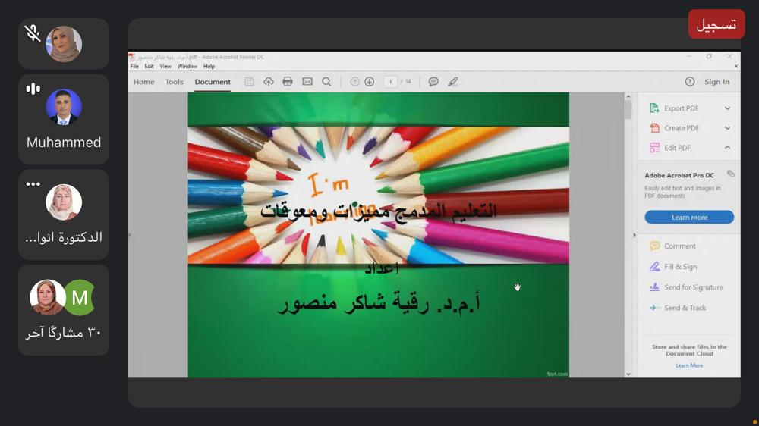Click the upload to cloud icon
The image size is (759, 426).
pyautogui.click(x=269, y=82)
